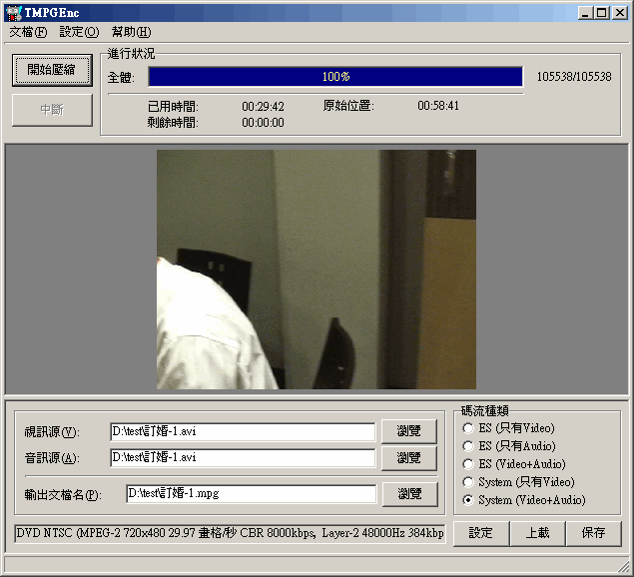Click the DVD NTSC format description field
The height and width of the screenshot is (577, 634).
pyautogui.click(x=230, y=534)
